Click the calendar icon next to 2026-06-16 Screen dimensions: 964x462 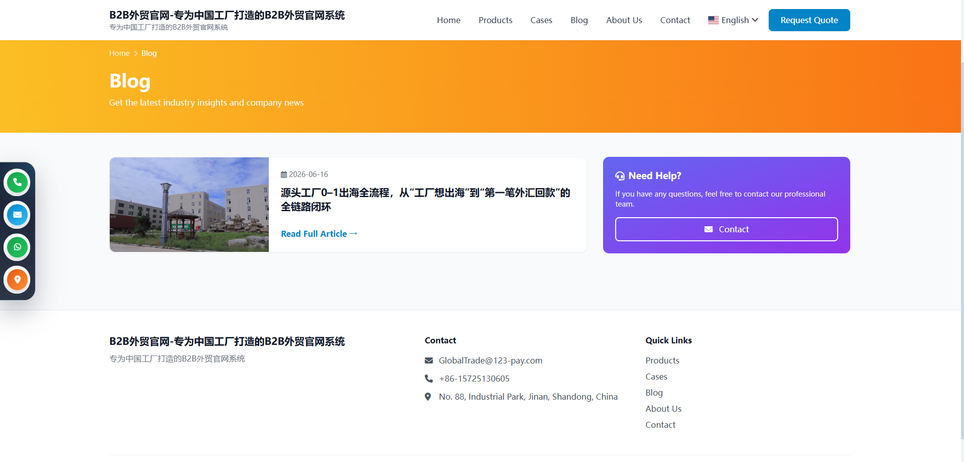(284, 174)
